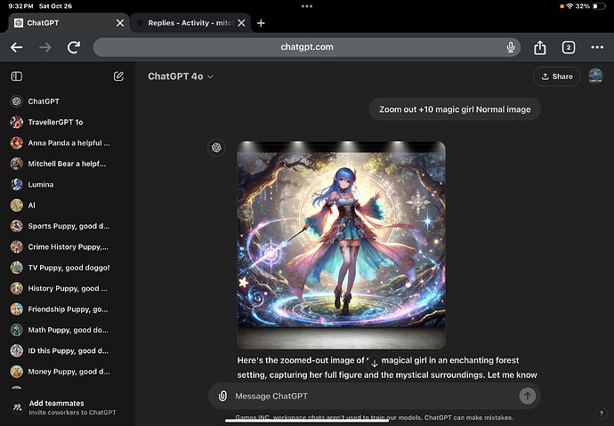The image size is (614, 426).
Task: Click the battery indicator in status bar
Action: click(x=600, y=6)
